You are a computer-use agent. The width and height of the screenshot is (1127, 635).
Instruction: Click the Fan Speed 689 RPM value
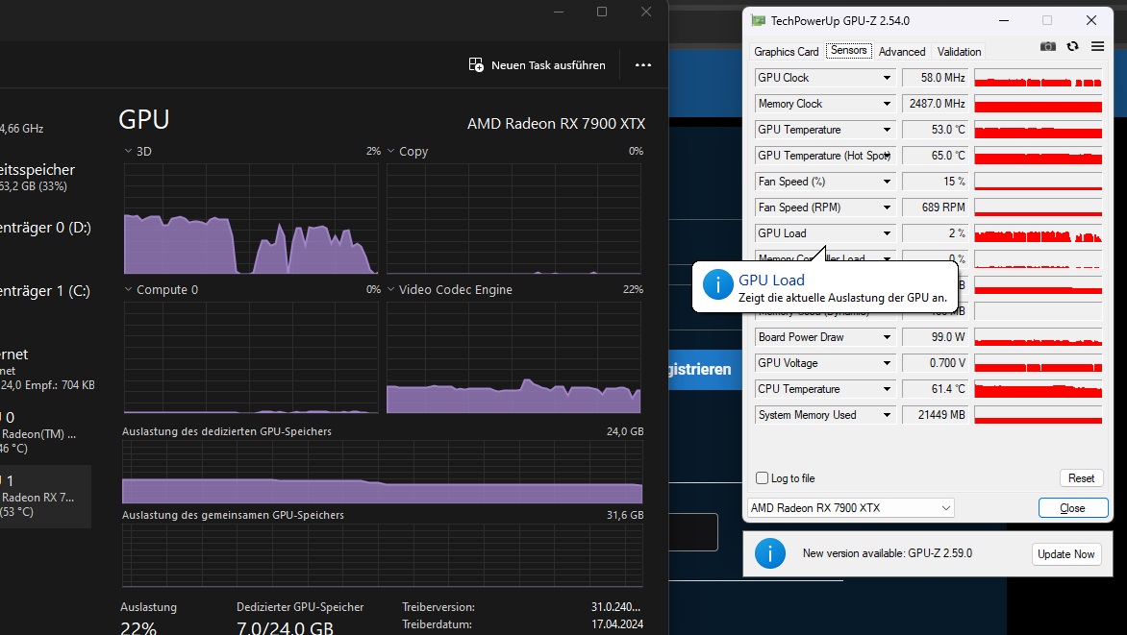click(935, 207)
